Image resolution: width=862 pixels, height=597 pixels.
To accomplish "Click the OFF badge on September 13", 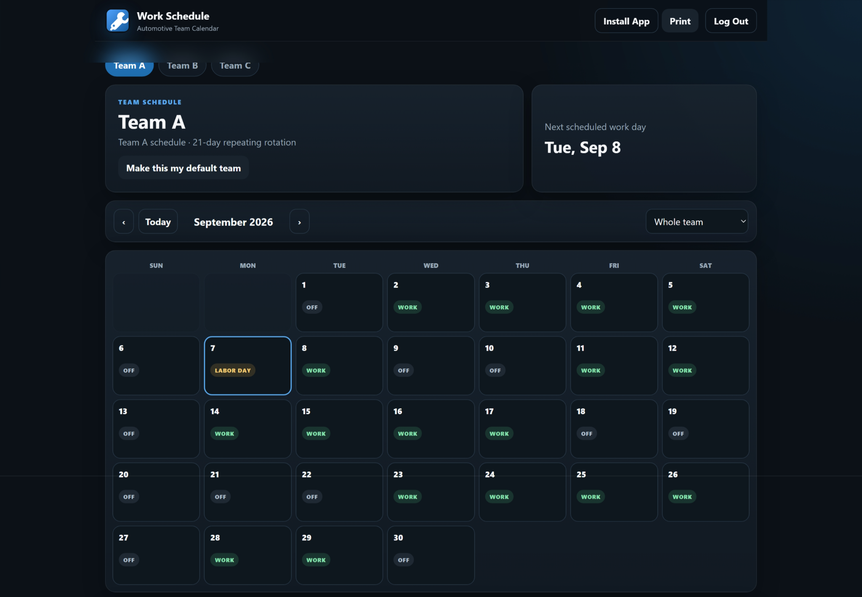I will tap(129, 433).
